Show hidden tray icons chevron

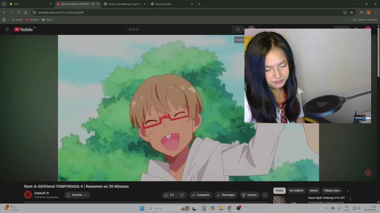[326, 208]
